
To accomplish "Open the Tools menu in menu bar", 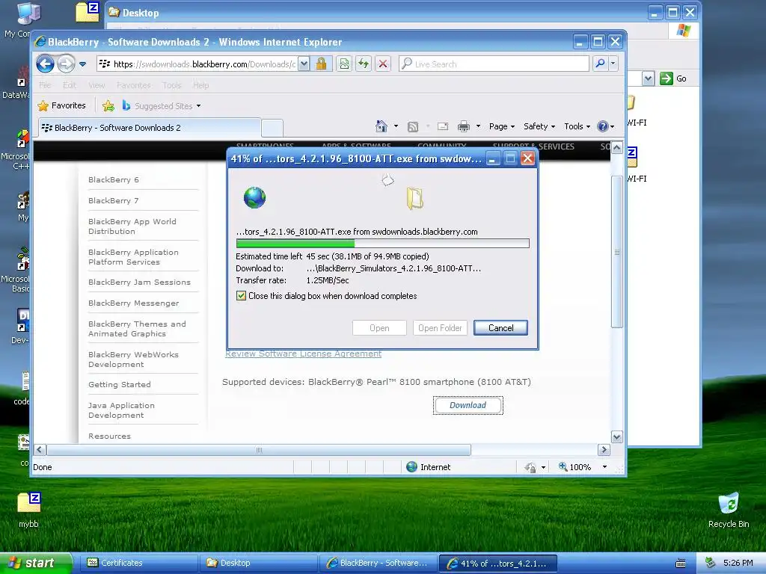I will click(172, 85).
